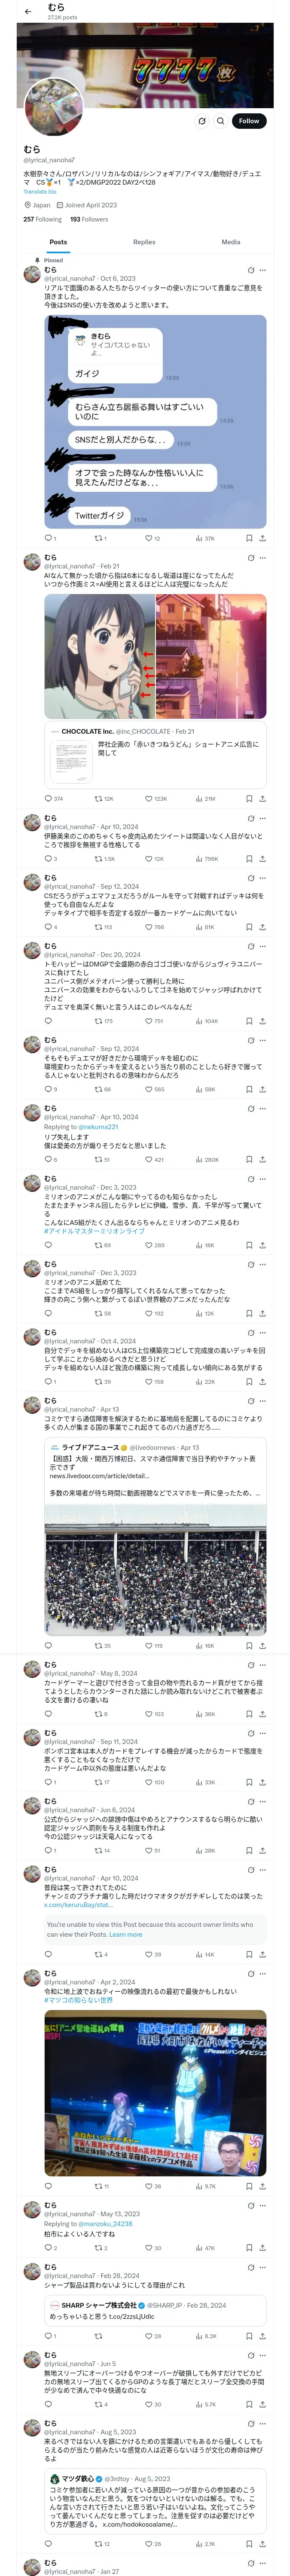This screenshot has width=290, height=2576.
Task: Open the Media tab
Action: point(231,242)
